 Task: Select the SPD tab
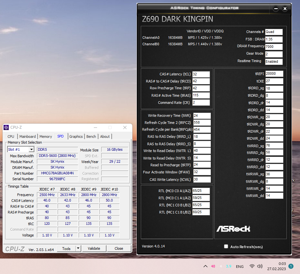coord(61,136)
